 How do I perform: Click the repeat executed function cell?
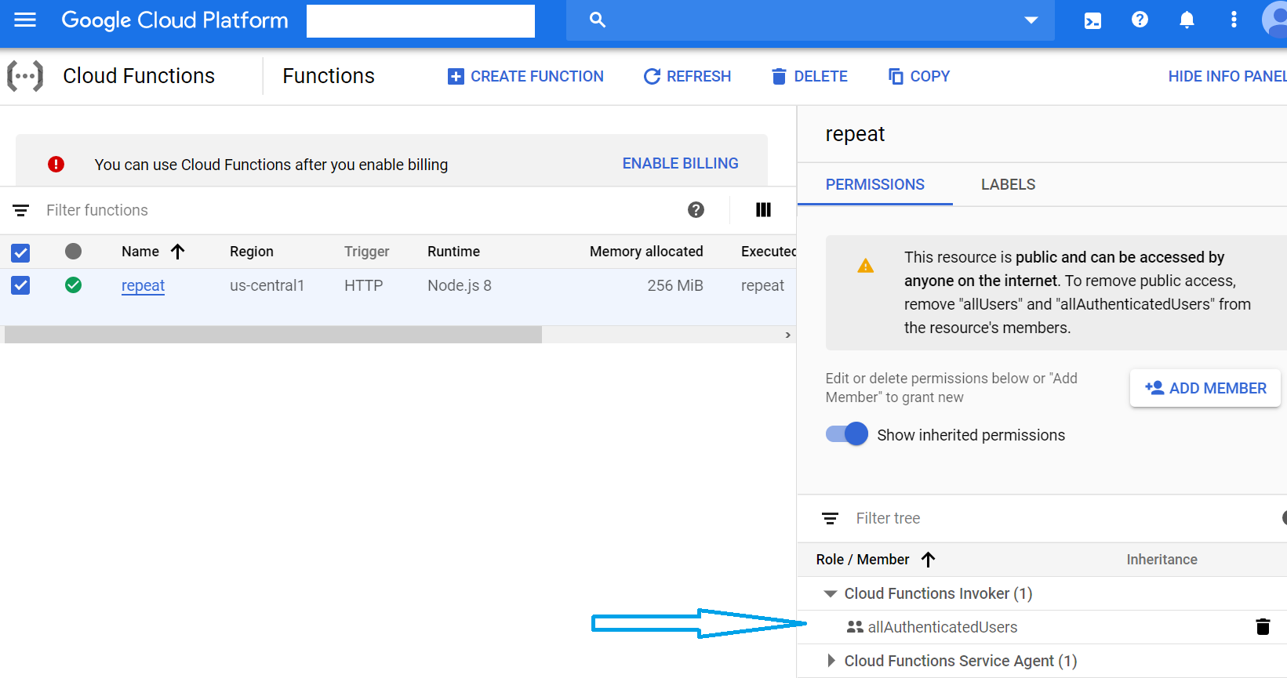click(762, 285)
